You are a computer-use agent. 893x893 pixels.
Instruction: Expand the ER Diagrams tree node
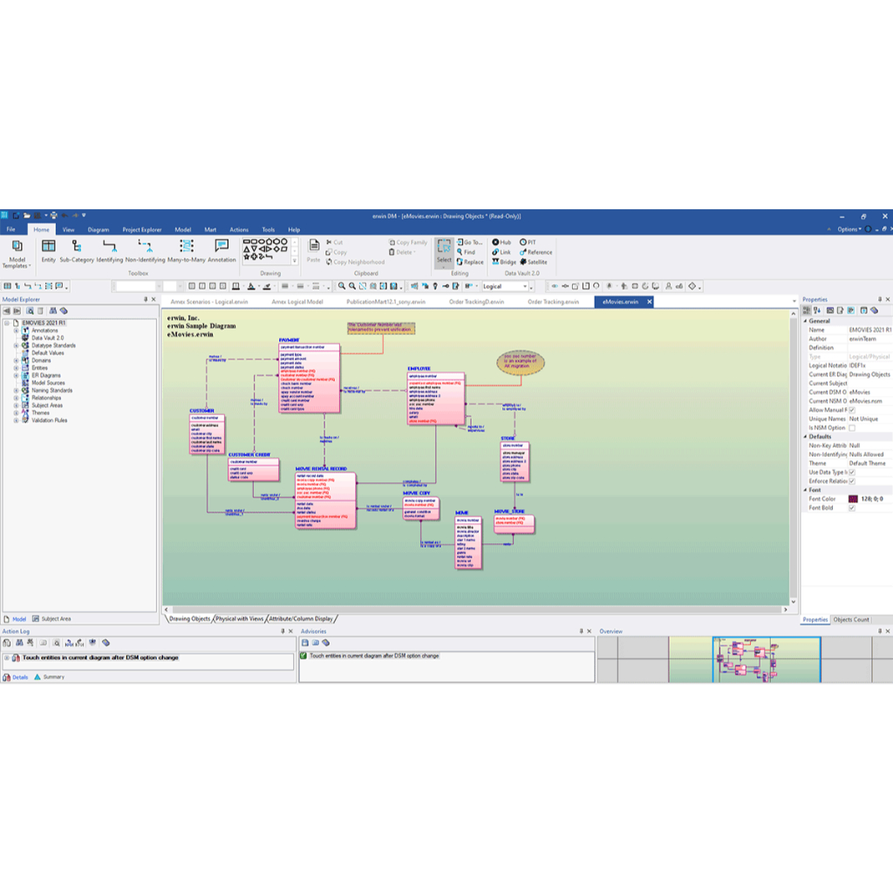(16, 375)
